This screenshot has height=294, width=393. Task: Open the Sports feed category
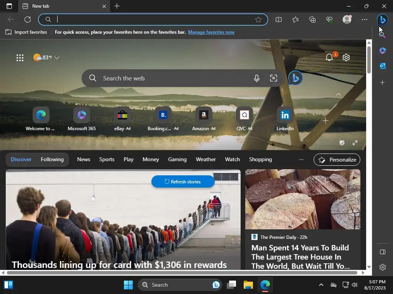107,160
